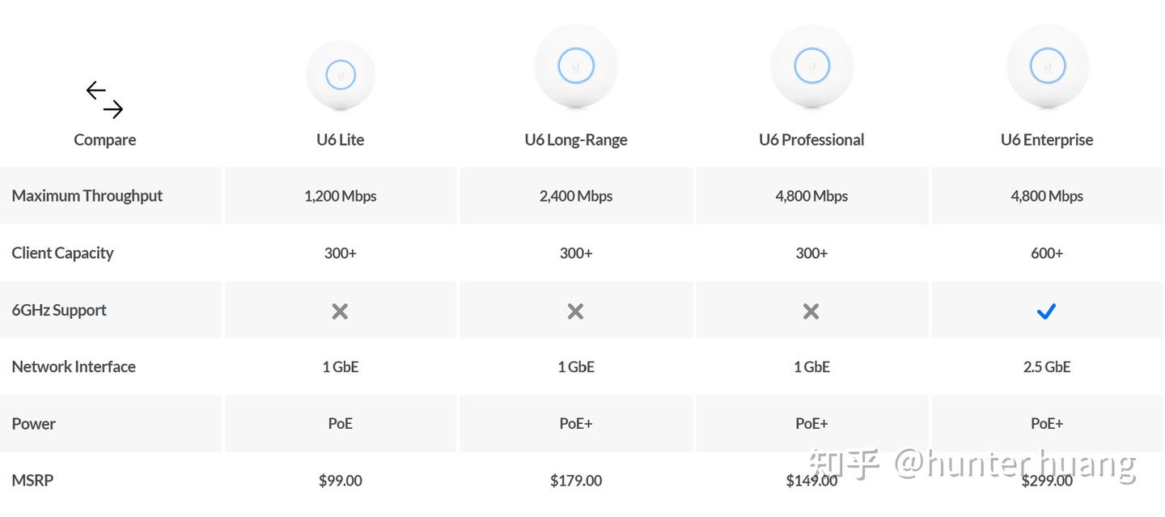1165x517 pixels.
Task: Click the U6 Lite 6GHz cross icon
Action: click(341, 311)
